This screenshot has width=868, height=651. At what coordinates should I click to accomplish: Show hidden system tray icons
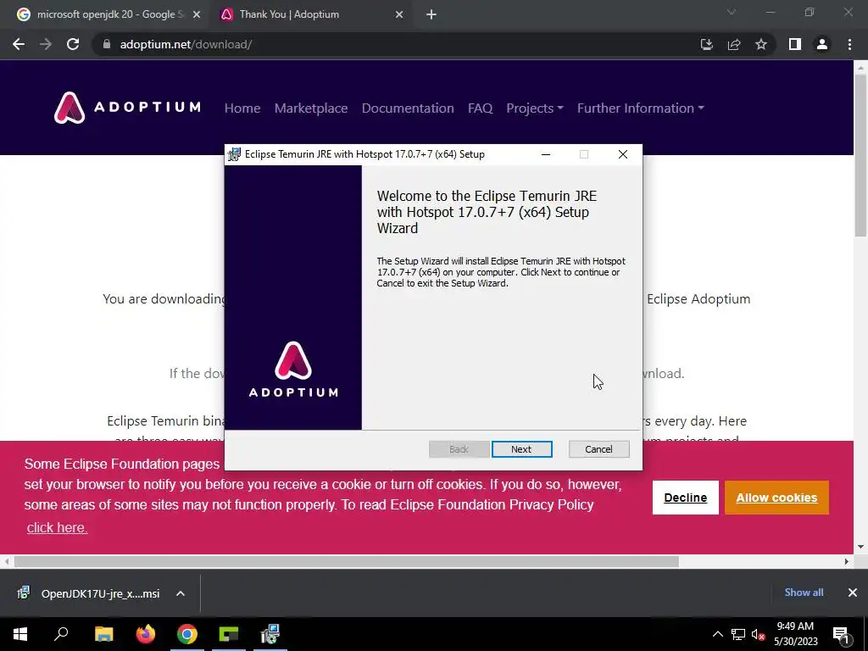click(x=717, y=634)
